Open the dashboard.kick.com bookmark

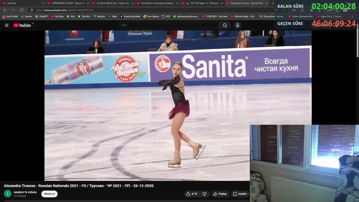tap(186, 17)
